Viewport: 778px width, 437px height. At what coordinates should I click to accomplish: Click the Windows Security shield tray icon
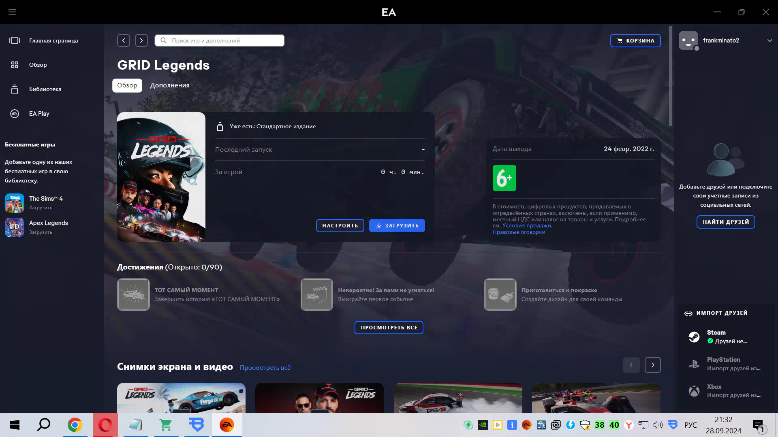coord(585,425)
